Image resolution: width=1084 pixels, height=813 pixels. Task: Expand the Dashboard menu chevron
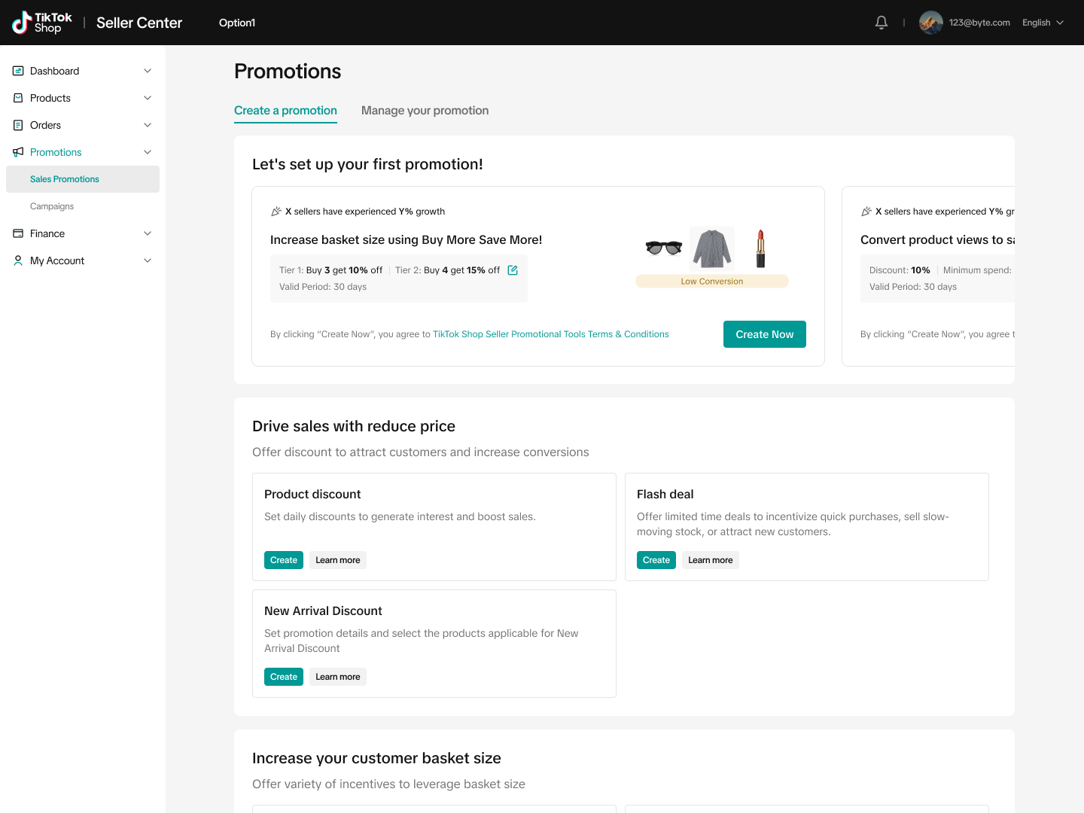(148, 71)
